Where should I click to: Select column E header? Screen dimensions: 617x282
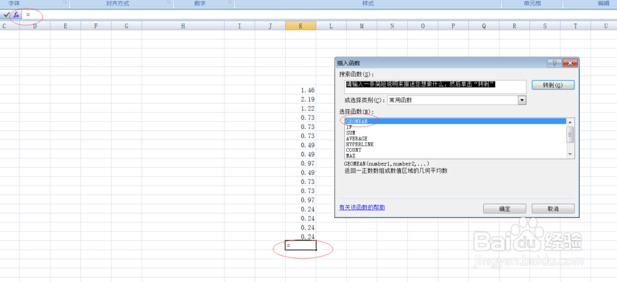[x=65, y=26]
